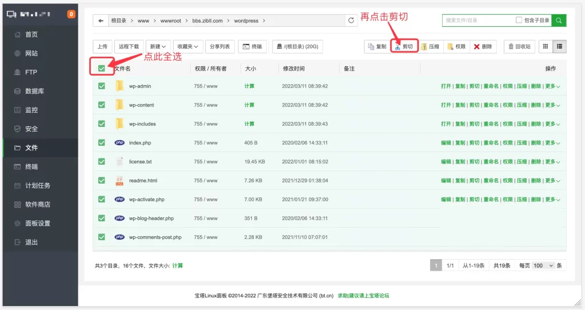Image resolution: width=585 pixels, height=310 pixels.
Task: Uncheck the wp-activate.php row checkbox
Action: coord(102,199)
